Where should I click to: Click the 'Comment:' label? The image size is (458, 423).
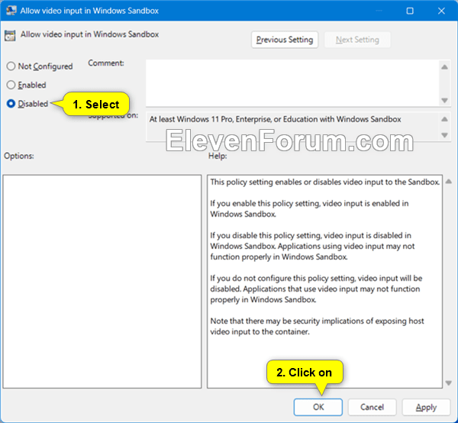(x=106, y=63)
